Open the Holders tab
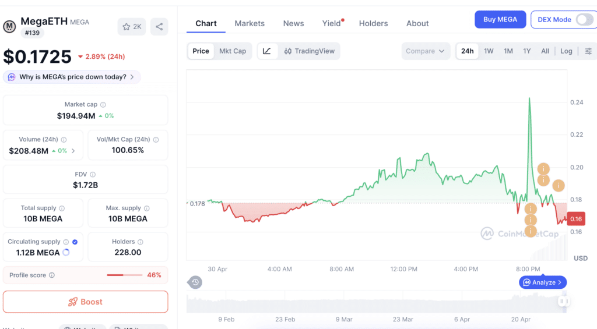The width and height of the screenshot is (597, 329). tap(374, 23)
